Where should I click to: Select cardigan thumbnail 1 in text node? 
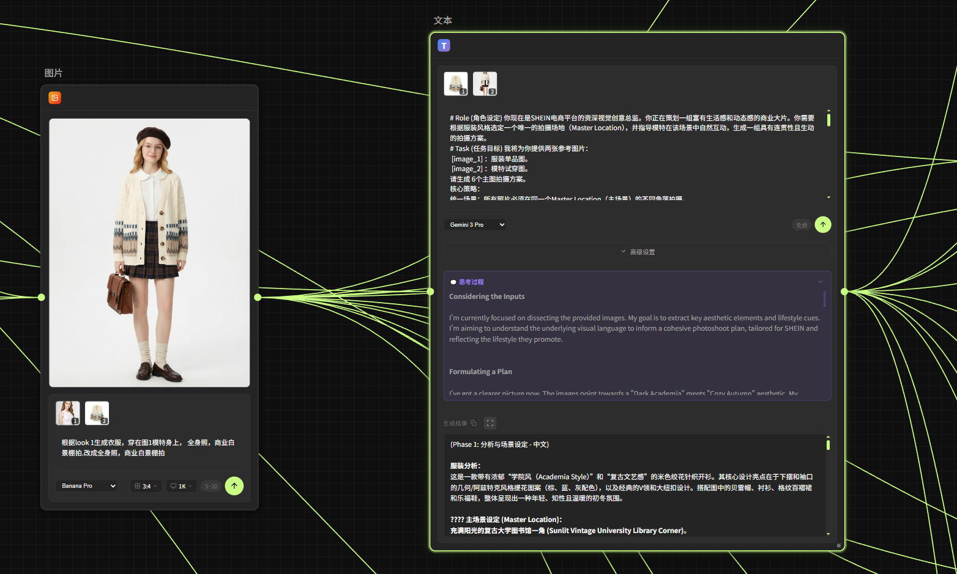[x=455, y=84]
